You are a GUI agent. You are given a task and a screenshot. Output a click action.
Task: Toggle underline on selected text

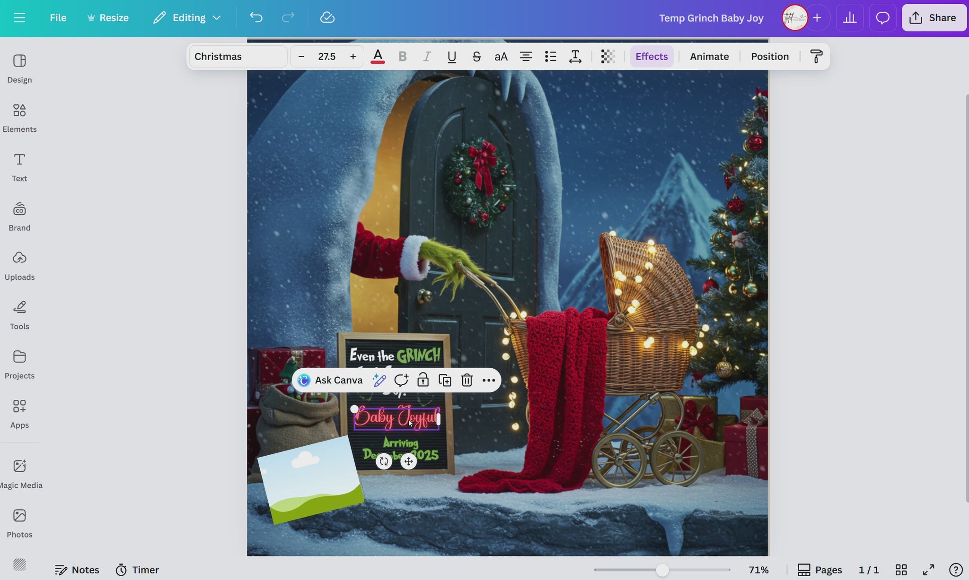point(451,56)
